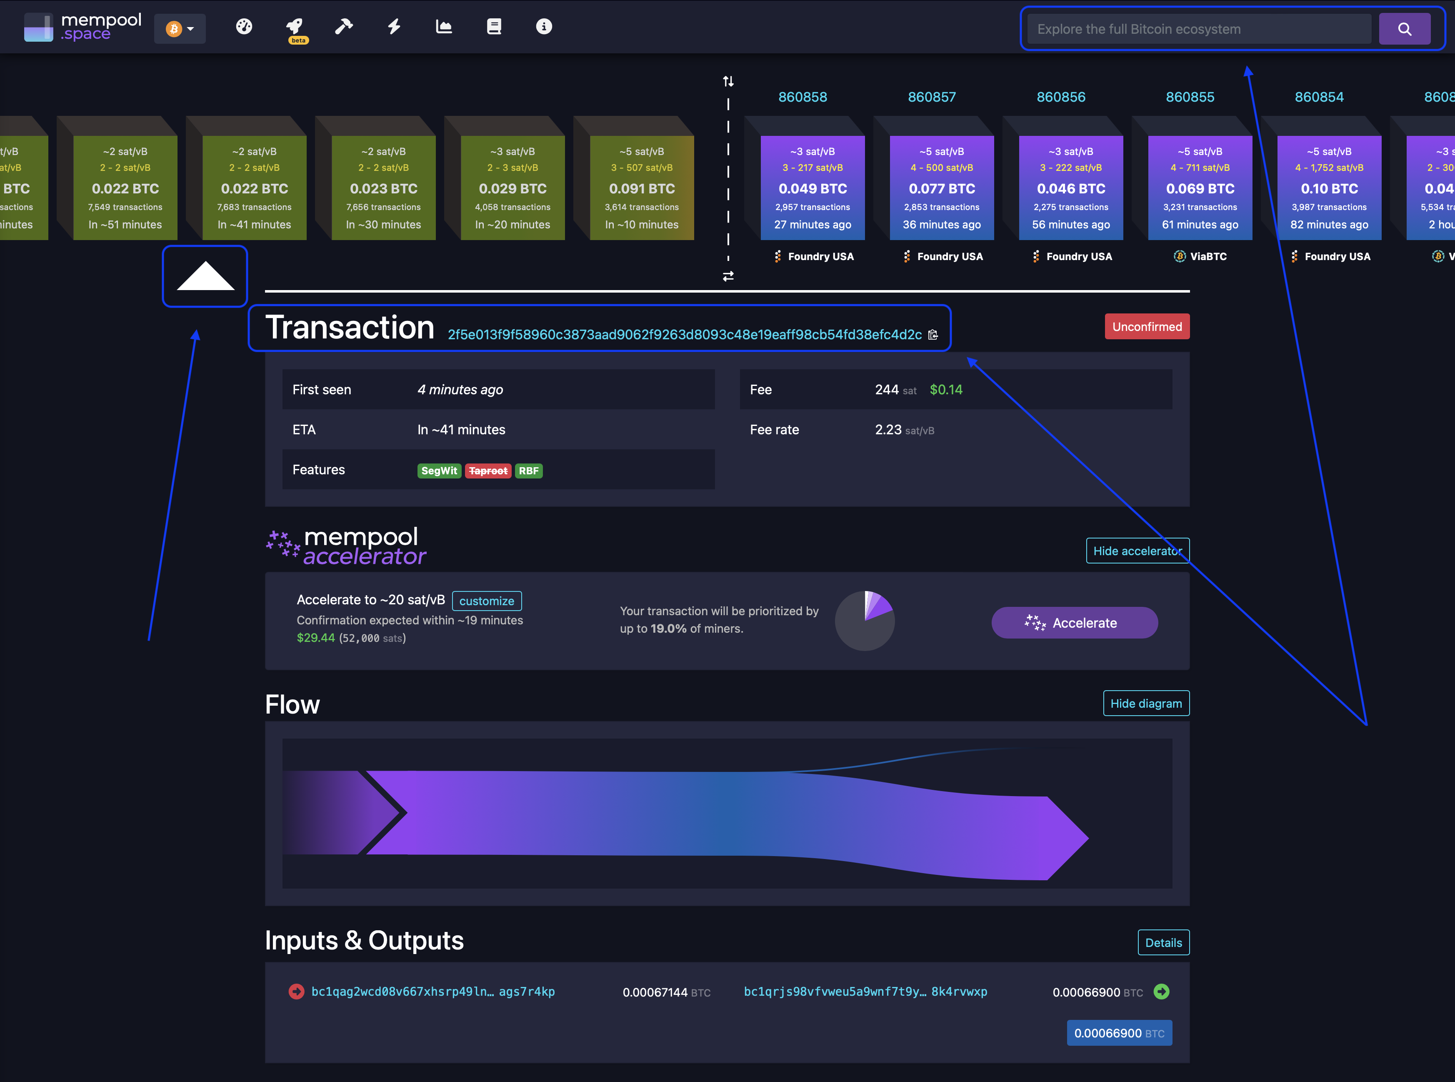Open the info circle icon

543,27
